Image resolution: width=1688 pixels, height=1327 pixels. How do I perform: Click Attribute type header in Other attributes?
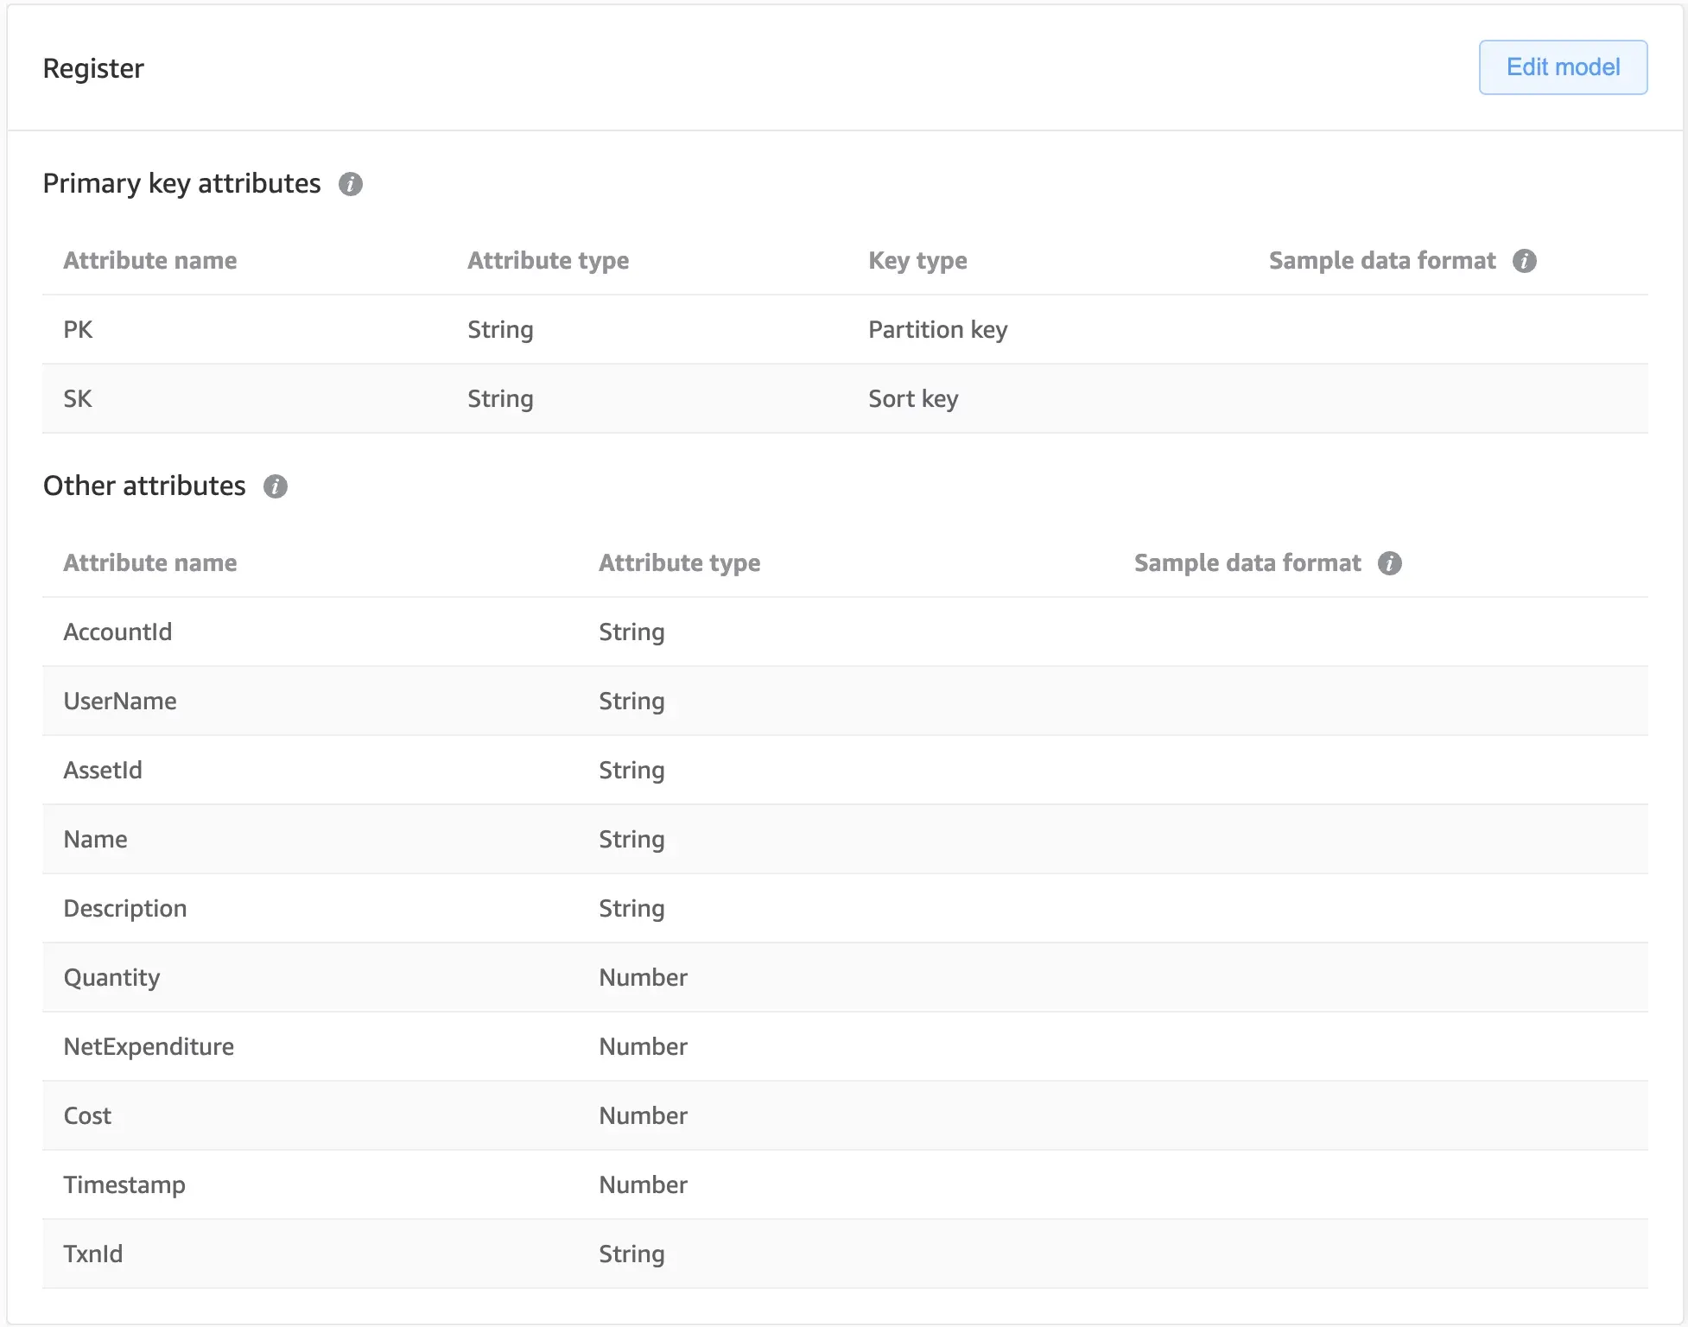[x=679, y=563]
